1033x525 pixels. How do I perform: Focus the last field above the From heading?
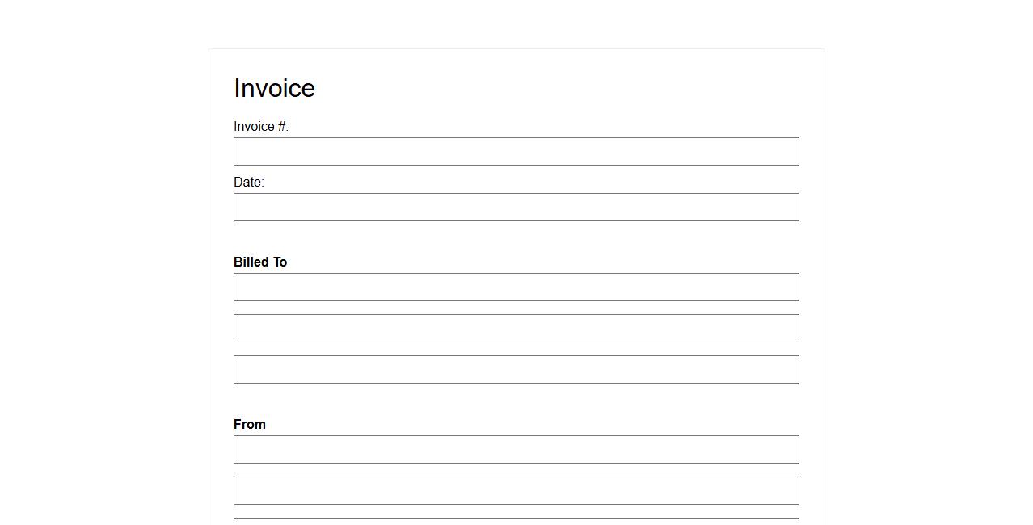pyautogui.click(x=516, y=370)
